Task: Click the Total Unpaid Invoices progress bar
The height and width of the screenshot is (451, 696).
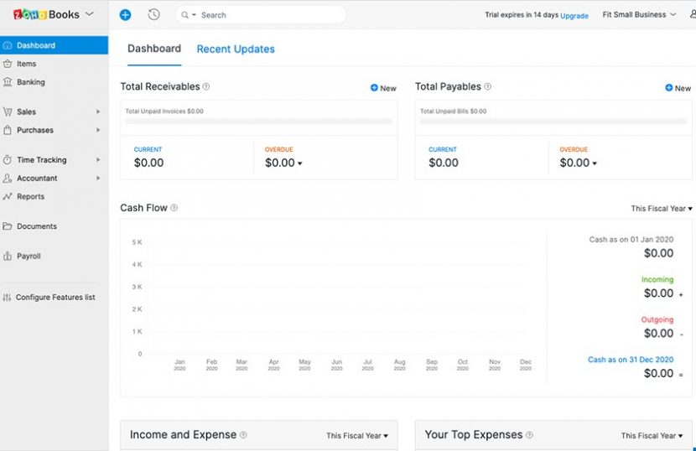Action: (258, 122)
